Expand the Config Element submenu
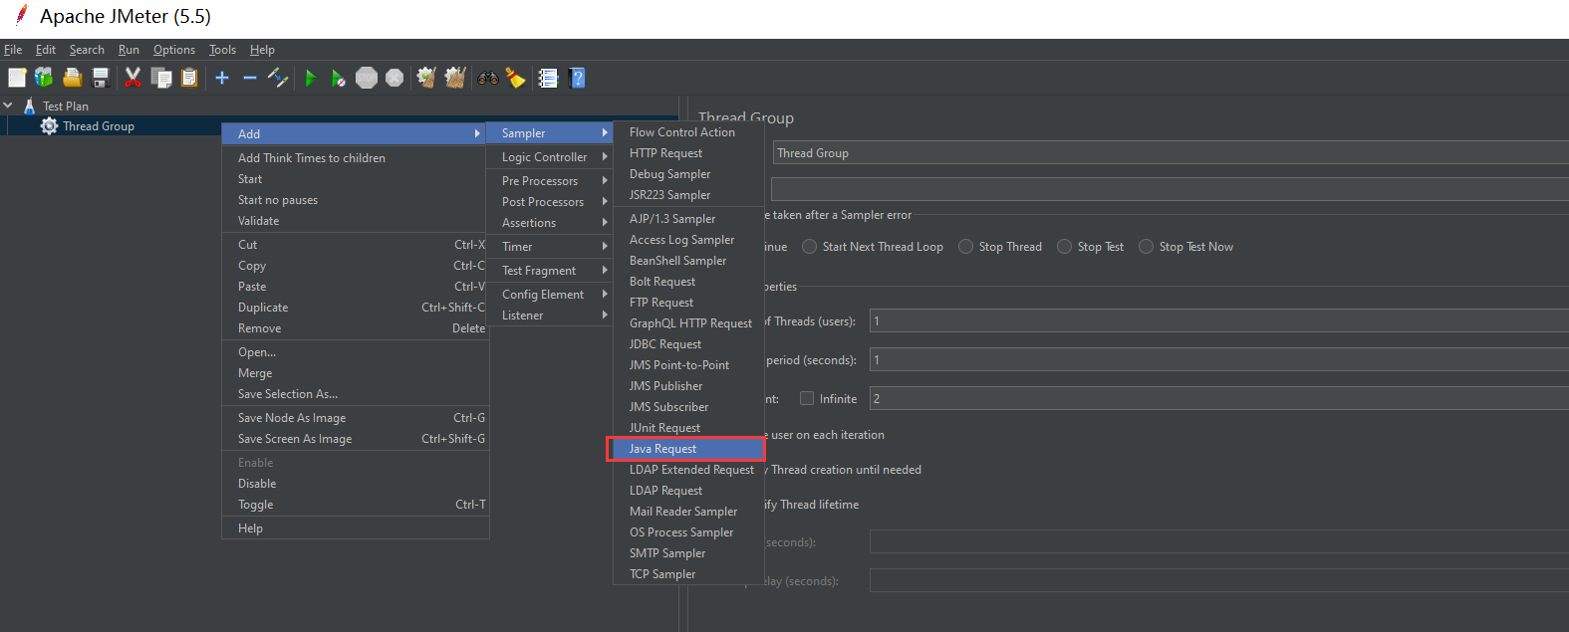The height and width of the screenshot is (632, 1569). (x=550, y=295)
